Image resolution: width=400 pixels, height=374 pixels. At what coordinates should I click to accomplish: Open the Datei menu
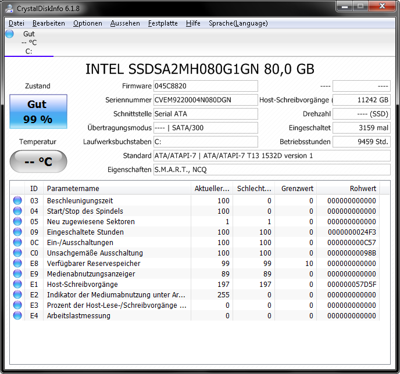pyautogui.click(x=16, y=23)
